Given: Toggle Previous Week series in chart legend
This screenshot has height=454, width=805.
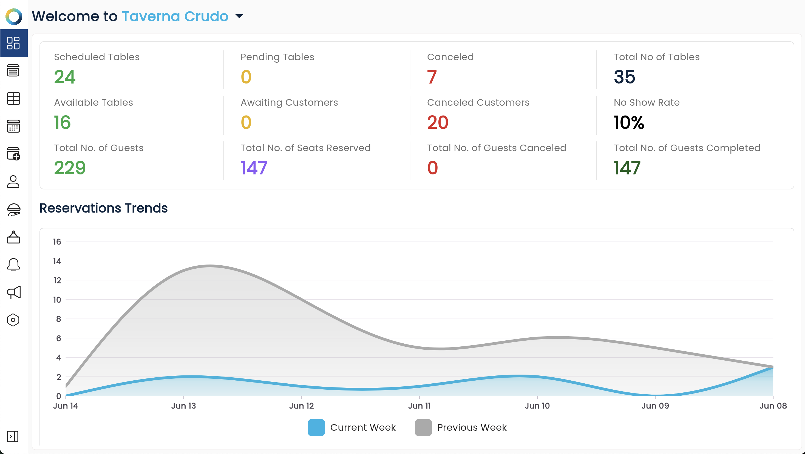Looking at the screenshot, I should pyautogui.click(x=461, y=427).
